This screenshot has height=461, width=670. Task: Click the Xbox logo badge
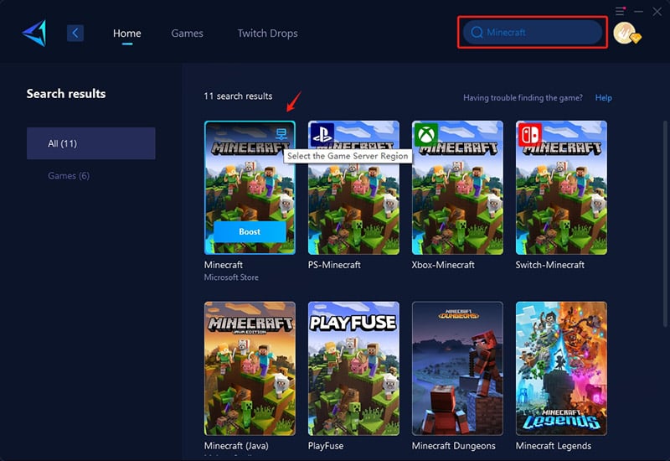point(426,135)
